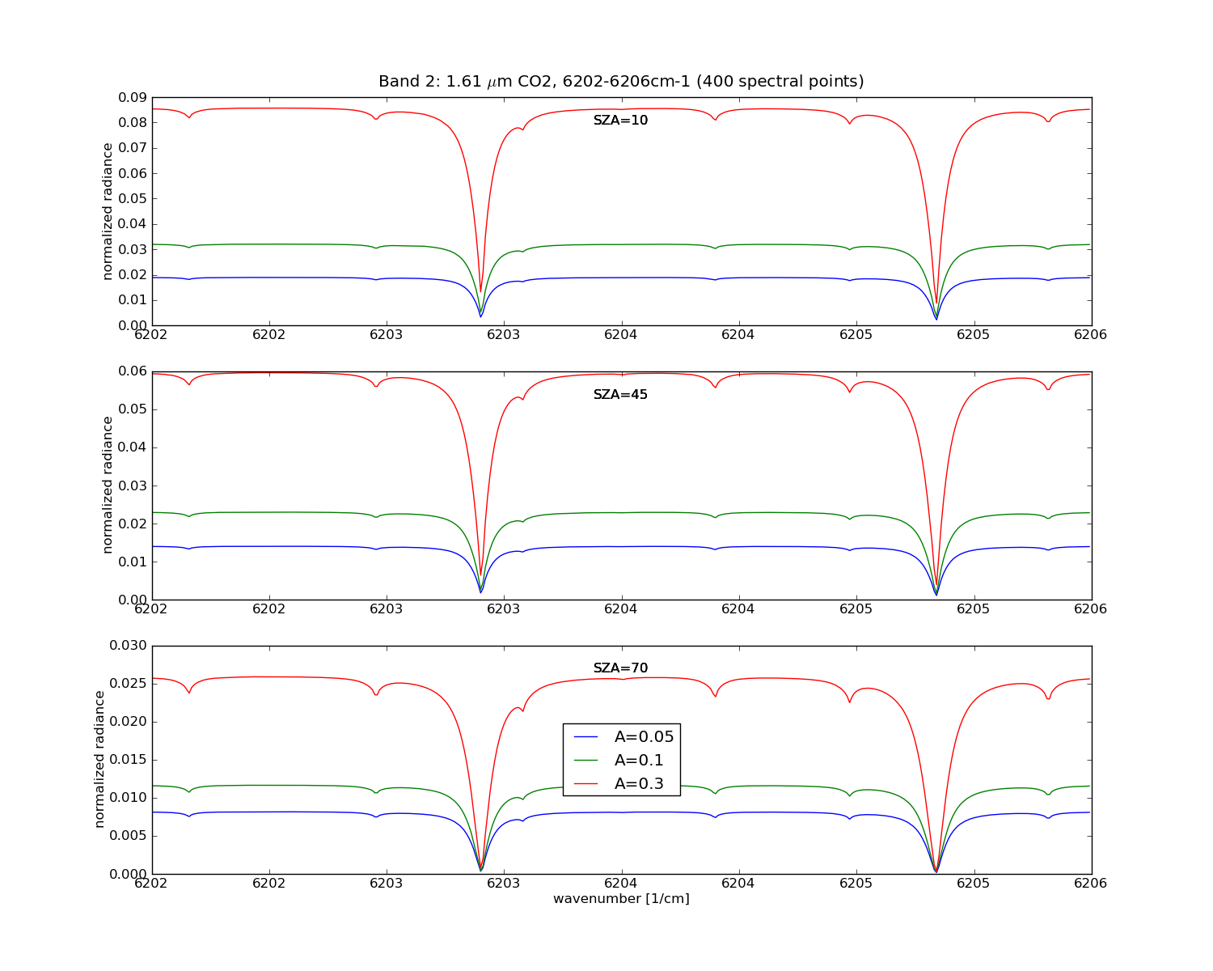This screenshot has height=971, width=1213.
Task: Click the SZA=10 label in top plot
Action: point(620,121)
